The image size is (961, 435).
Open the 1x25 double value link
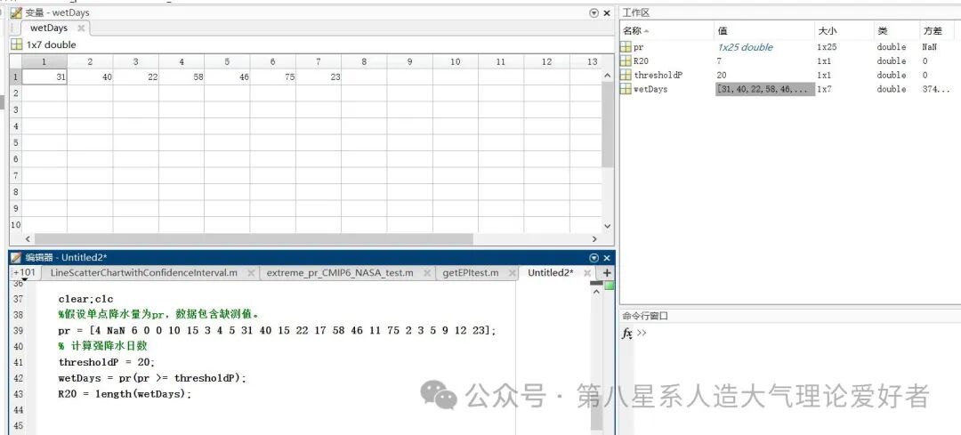[x=746, y=47]
